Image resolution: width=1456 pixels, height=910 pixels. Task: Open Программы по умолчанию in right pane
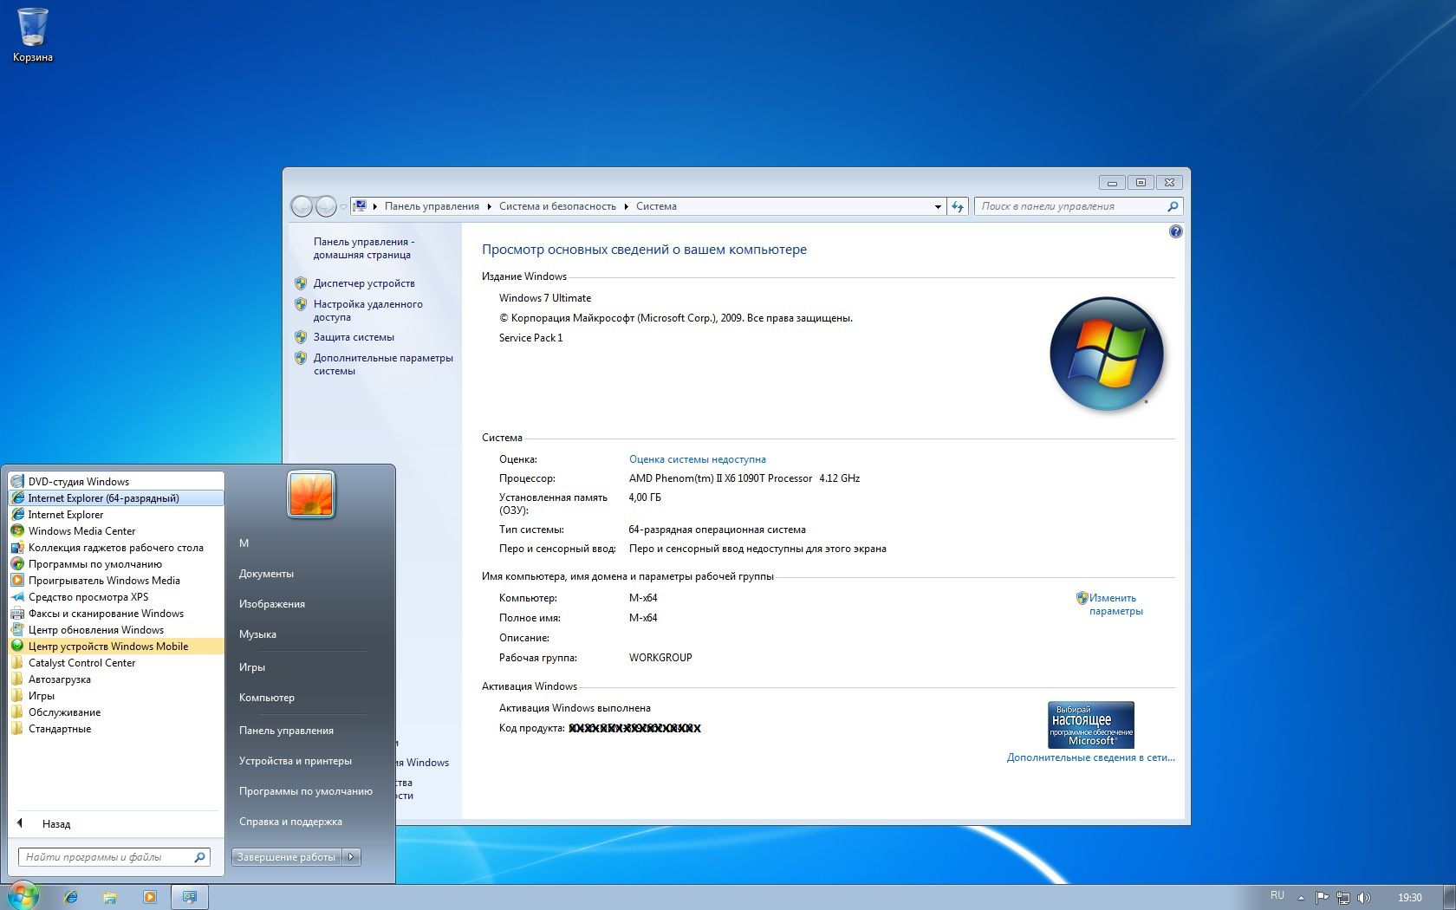(305, 791)
